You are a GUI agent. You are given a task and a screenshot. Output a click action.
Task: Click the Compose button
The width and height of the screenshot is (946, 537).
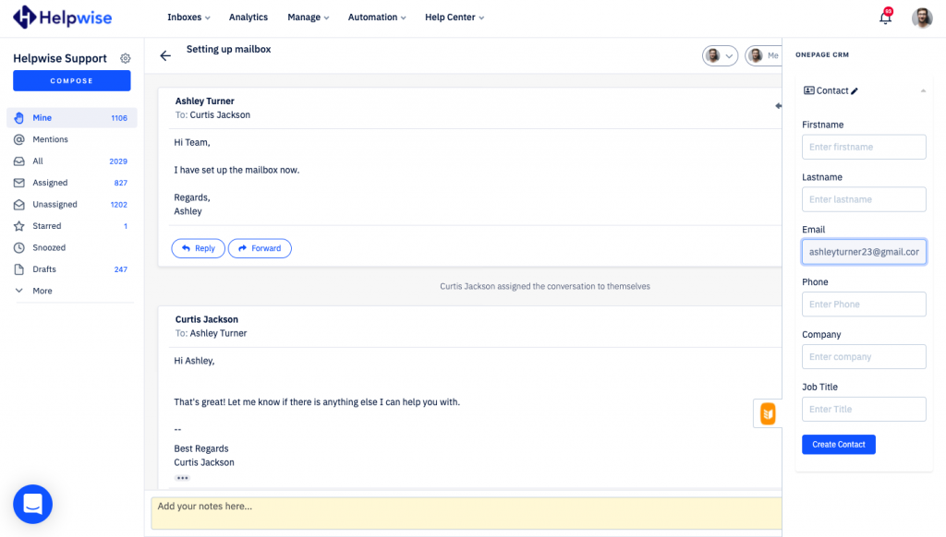point(72,81)
